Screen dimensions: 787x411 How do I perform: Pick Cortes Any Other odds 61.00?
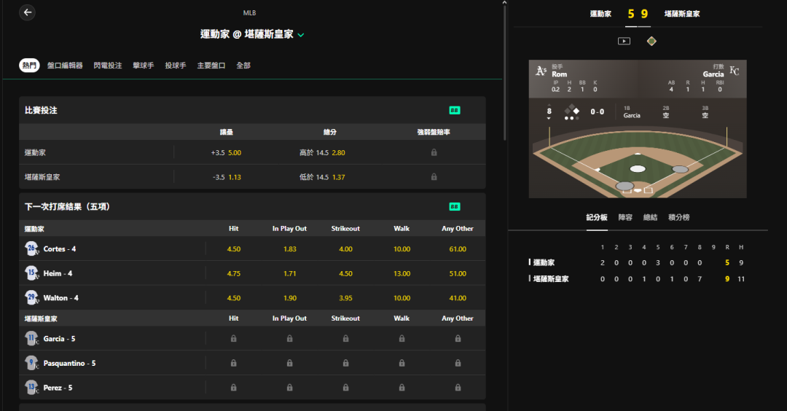[x=458, y=249]
